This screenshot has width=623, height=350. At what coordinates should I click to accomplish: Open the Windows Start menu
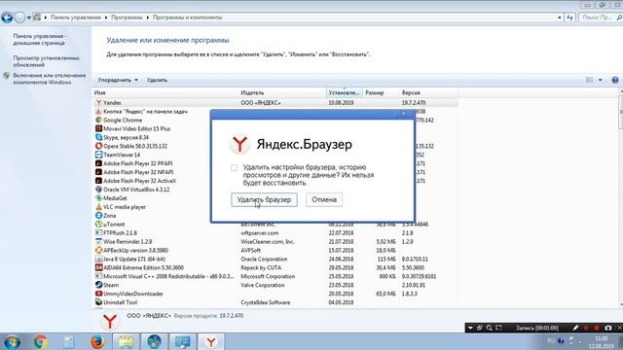tap(12, 341)
